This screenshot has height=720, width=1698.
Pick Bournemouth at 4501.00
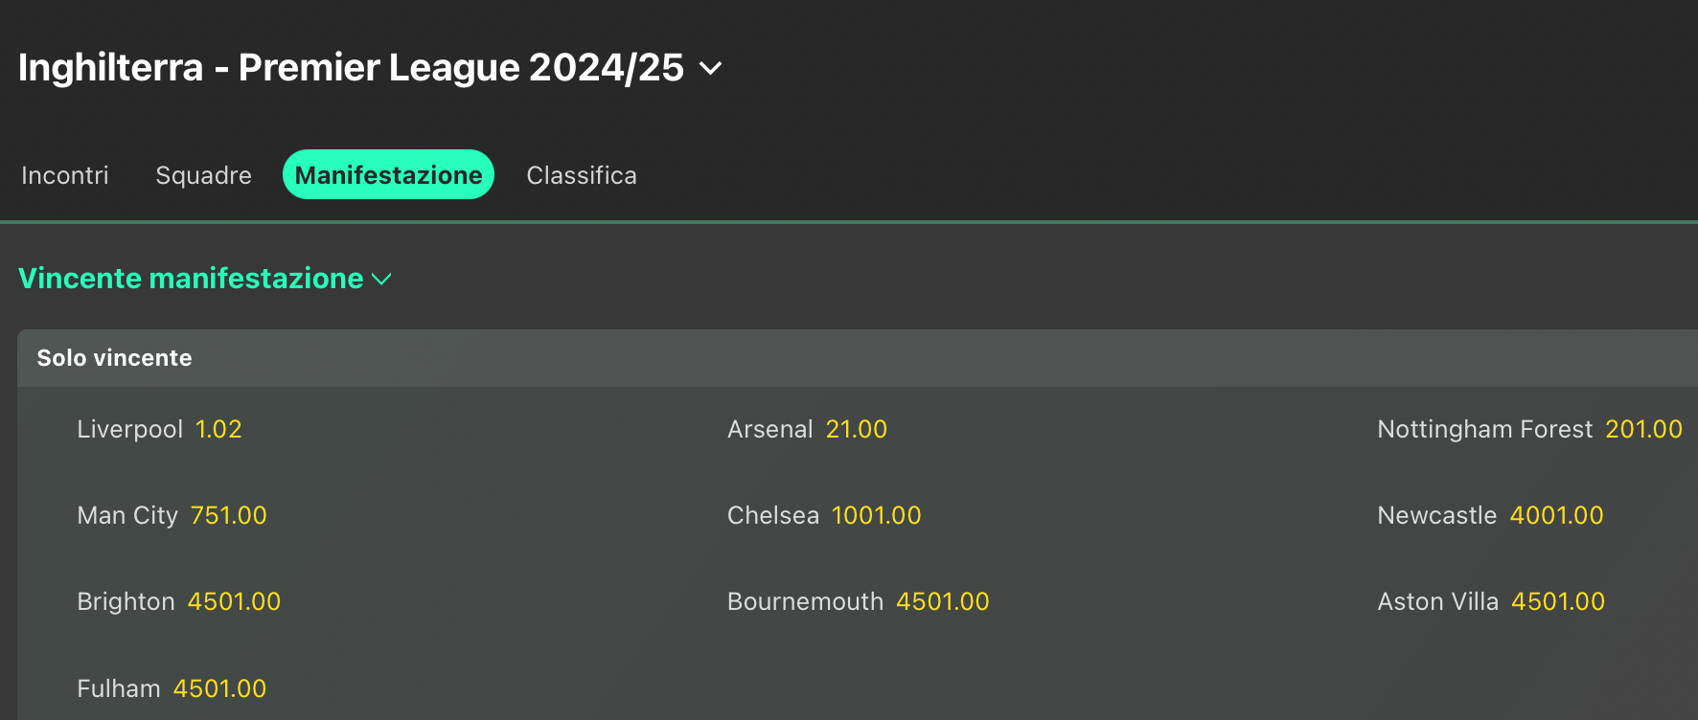[942, 601]
